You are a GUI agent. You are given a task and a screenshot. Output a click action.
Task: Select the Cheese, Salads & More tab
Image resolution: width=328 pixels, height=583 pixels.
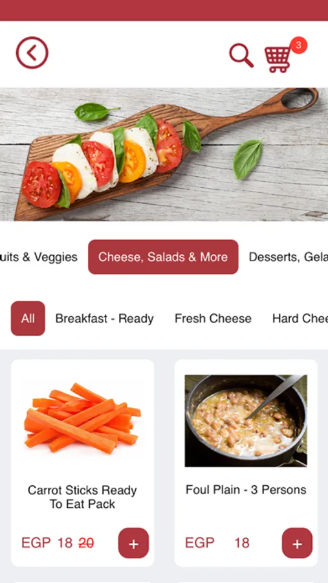163,257
